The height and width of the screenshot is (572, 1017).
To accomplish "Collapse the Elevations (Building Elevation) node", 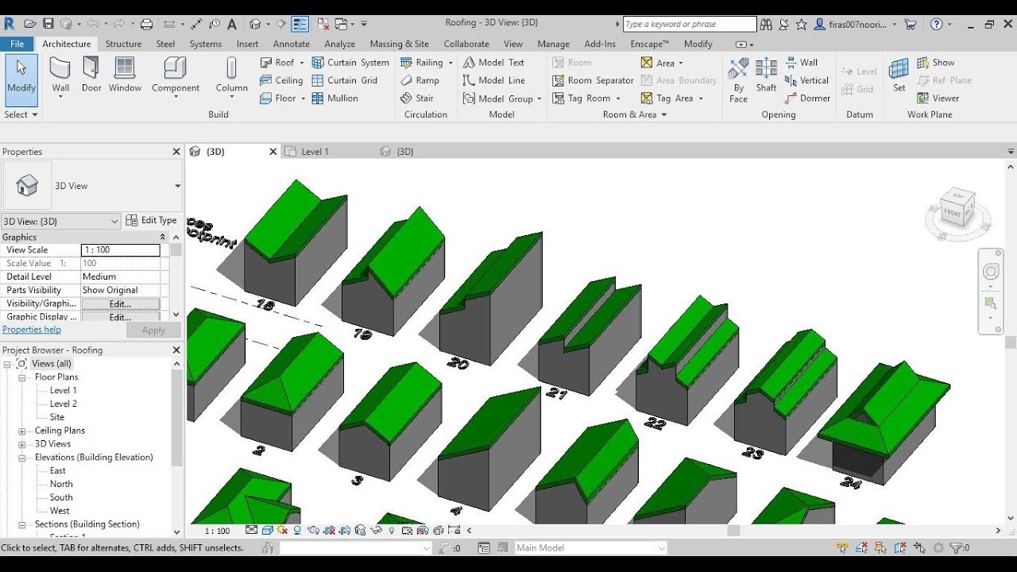I will click(23, 458).
